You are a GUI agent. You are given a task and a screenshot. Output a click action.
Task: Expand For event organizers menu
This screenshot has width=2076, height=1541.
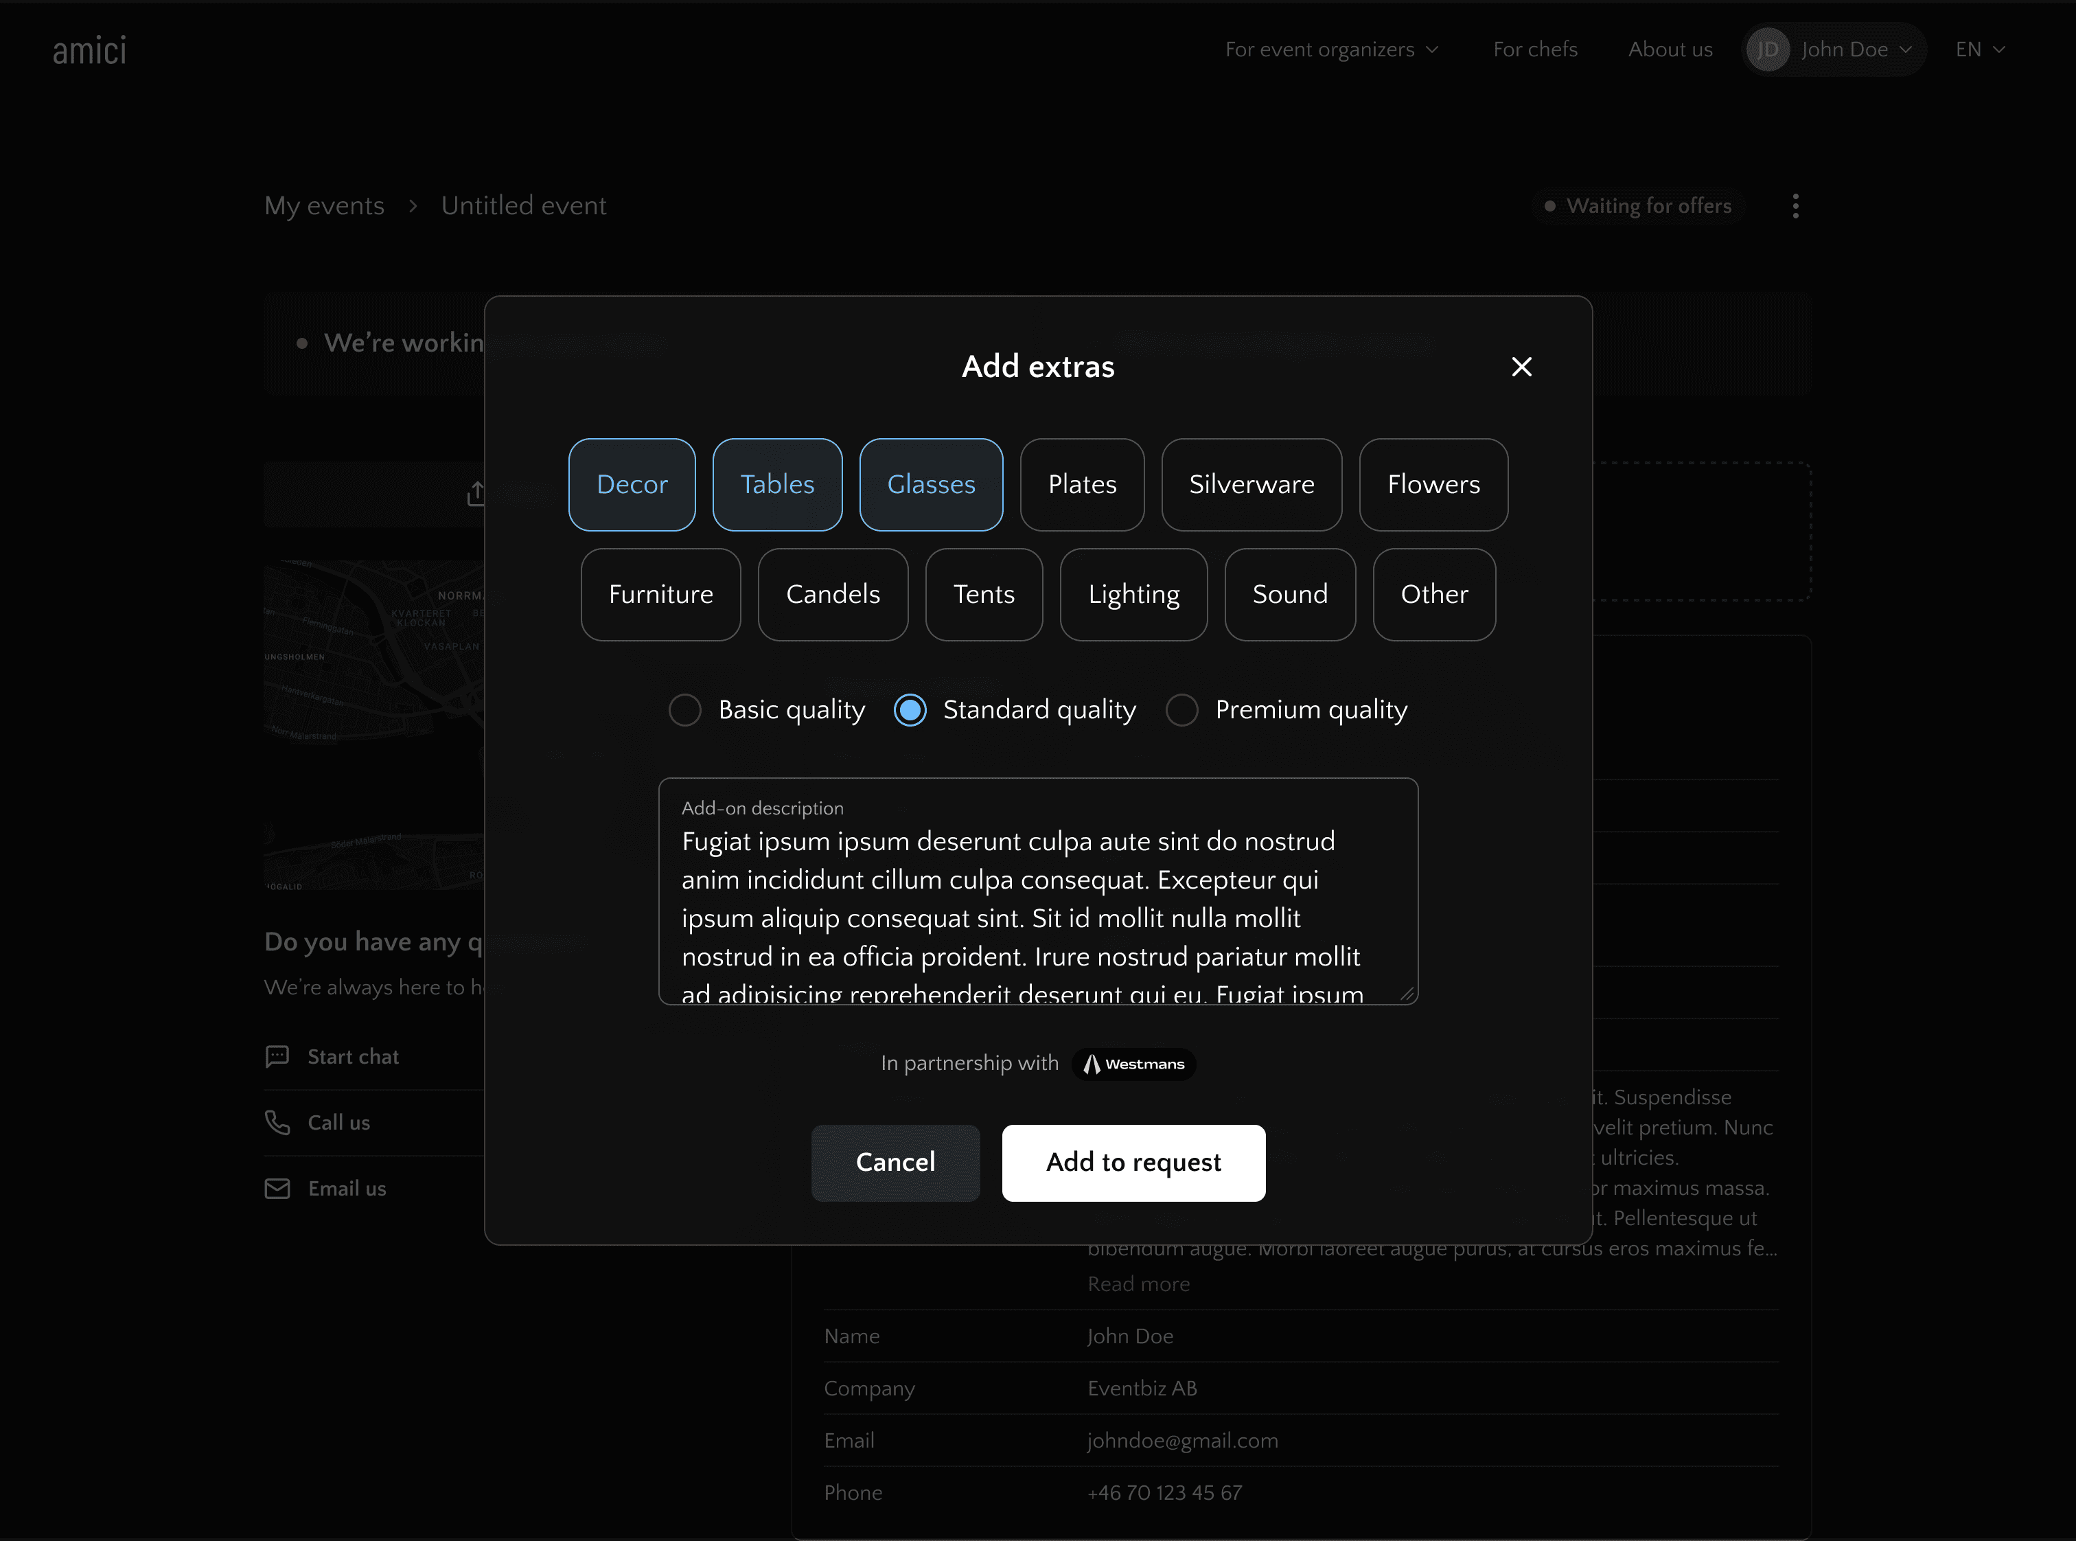tap(1331, 49)
